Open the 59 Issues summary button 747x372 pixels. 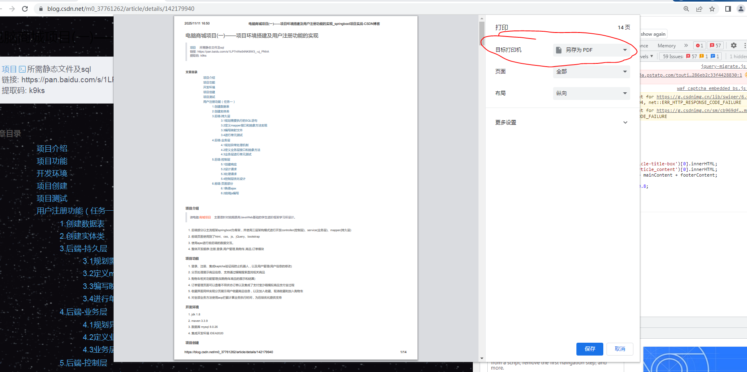click(690, 56)
